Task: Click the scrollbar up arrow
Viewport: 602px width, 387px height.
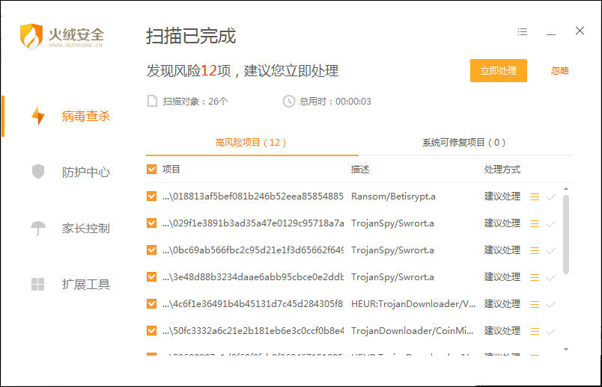Action: tap(566, 189)
